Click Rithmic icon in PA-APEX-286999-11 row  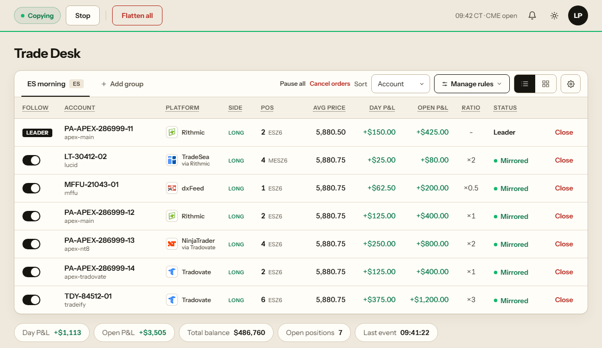[172, 132]
